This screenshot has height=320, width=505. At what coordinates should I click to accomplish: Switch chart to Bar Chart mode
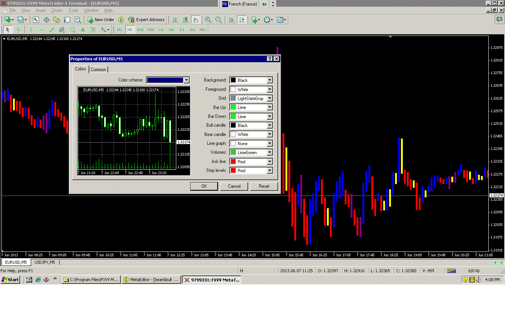(175, 20)
